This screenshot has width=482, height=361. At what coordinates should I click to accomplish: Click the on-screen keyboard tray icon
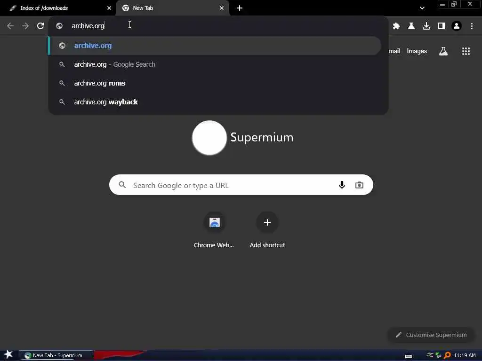click(x=409, y=356)
